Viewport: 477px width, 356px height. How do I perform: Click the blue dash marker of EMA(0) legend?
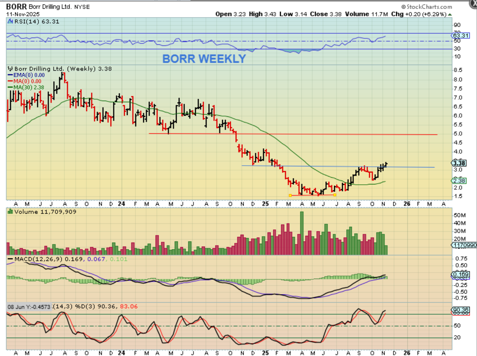9,75
